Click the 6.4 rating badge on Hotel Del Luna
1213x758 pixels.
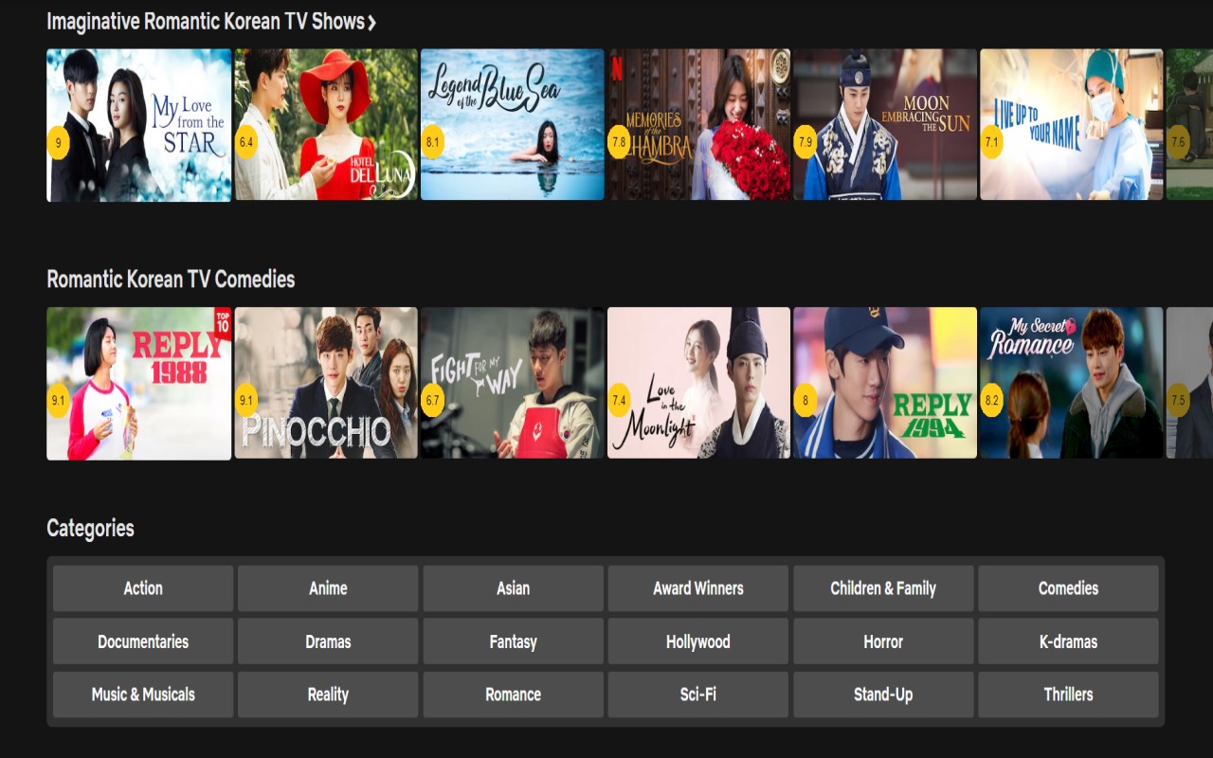(x=246, y=143)
